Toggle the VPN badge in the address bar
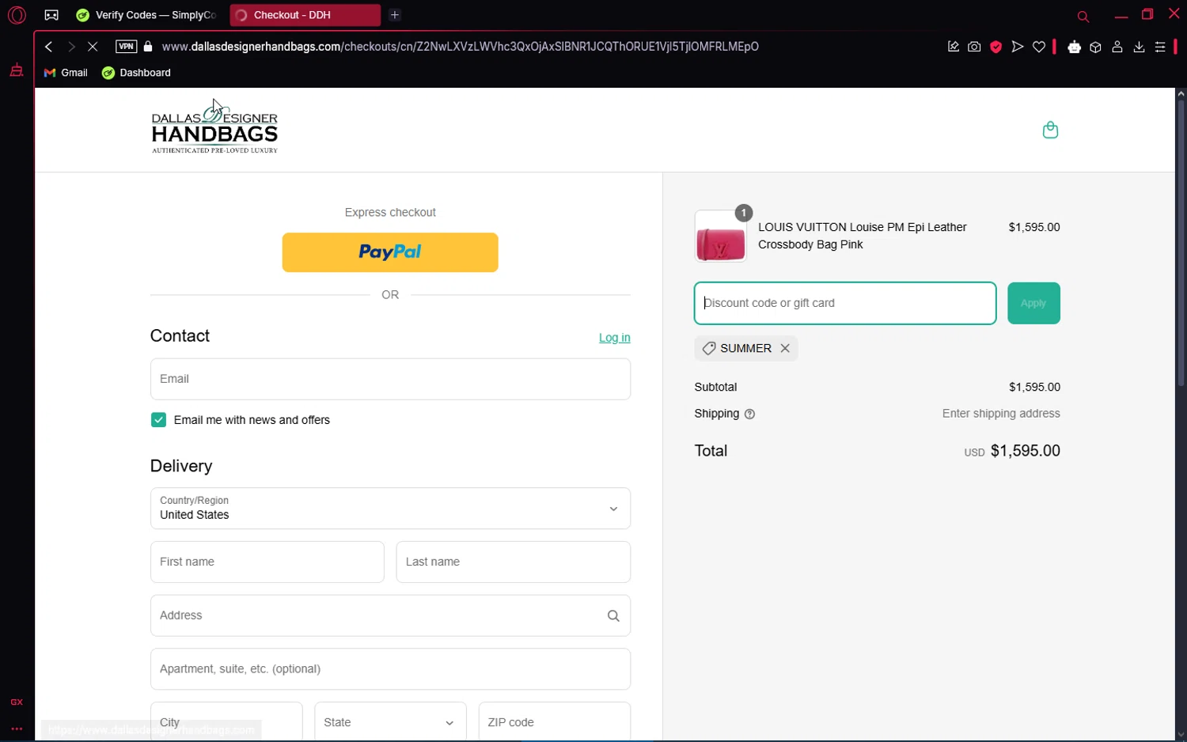1187x742 pixels. (x=126, y=47)
